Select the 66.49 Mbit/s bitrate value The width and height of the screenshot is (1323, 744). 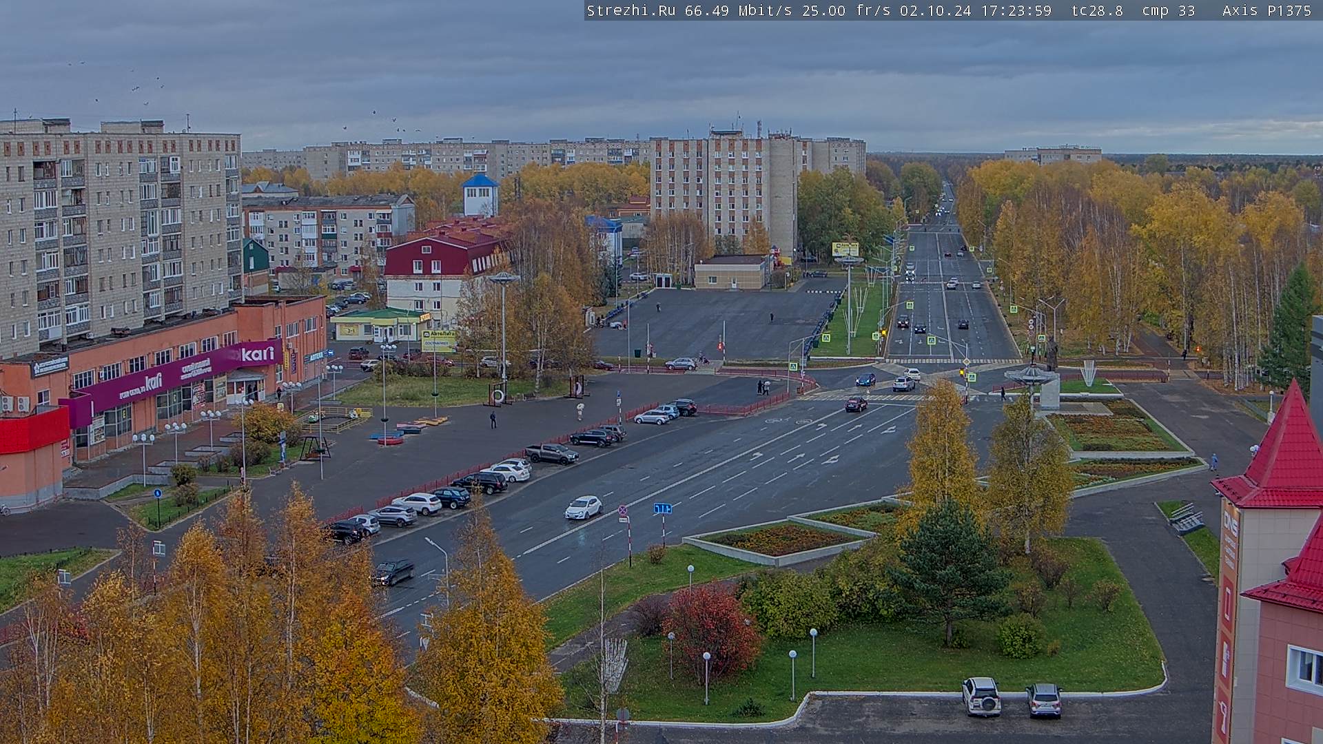pyautogui.click(x=738, y=10)
